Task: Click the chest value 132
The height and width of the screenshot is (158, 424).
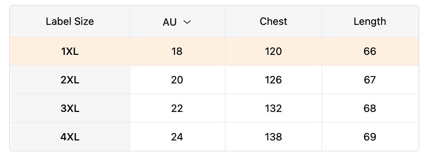Action: click(x=274, y=108)
